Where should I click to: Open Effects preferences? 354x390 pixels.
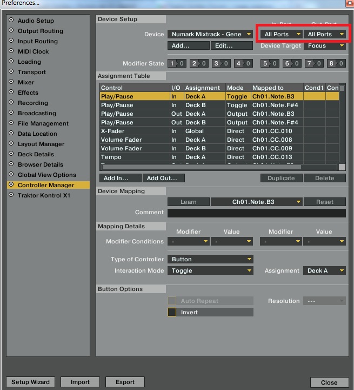click(28, 92)
